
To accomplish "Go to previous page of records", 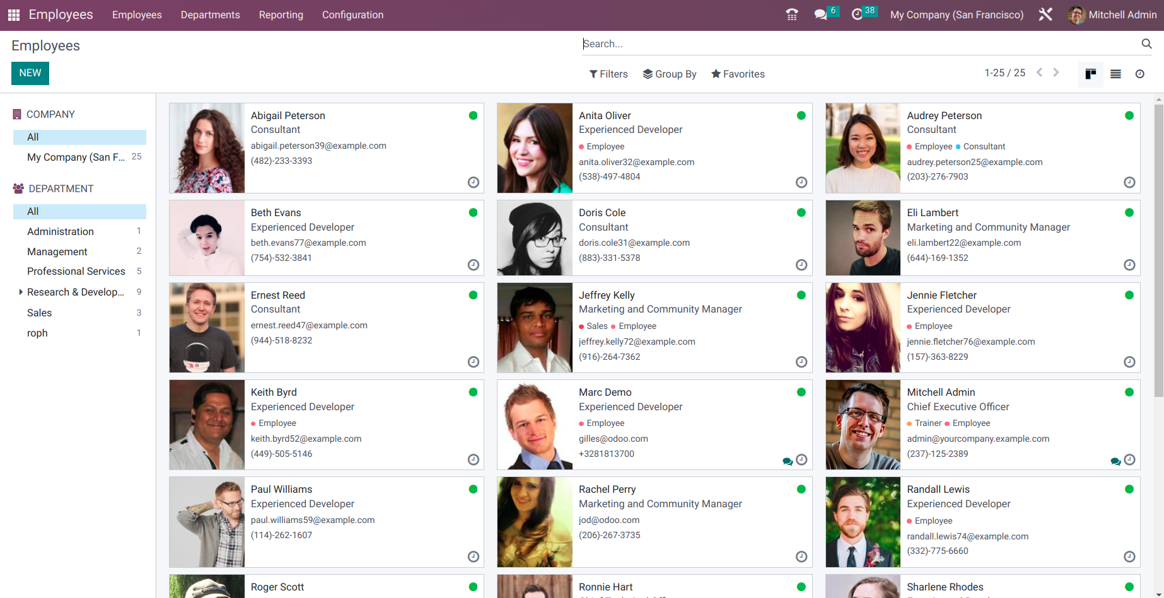I will point(1040,72).
